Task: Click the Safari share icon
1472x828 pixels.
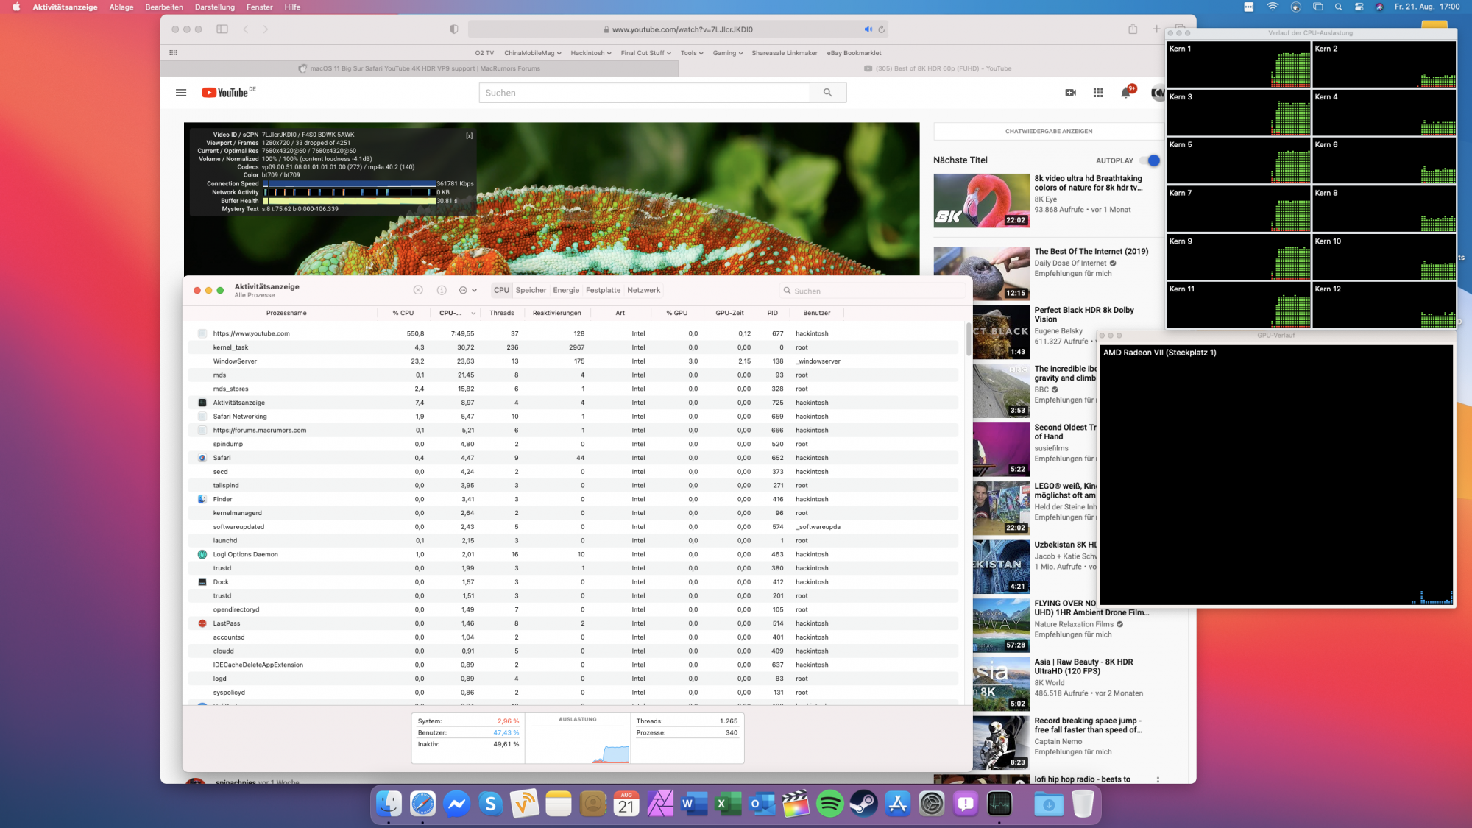Action: tap(1133, 29)
